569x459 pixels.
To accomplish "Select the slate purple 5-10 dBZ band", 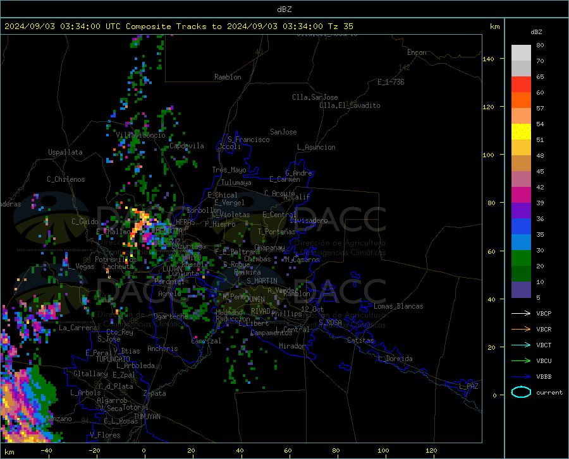I will [521, 290].
